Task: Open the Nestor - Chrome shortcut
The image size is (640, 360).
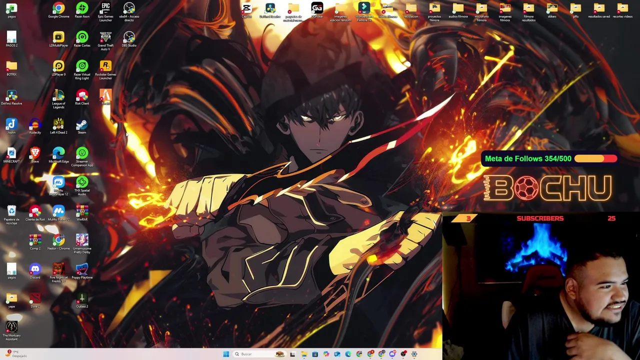Action: click(58, 242)
